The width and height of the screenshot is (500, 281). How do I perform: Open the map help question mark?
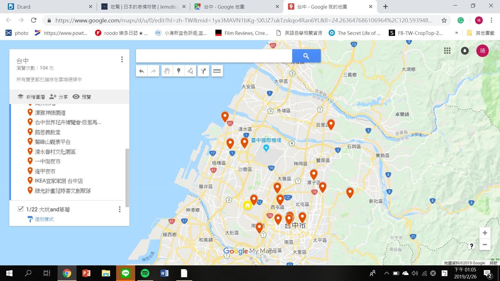pyautogui.click(x=472, y=246)
